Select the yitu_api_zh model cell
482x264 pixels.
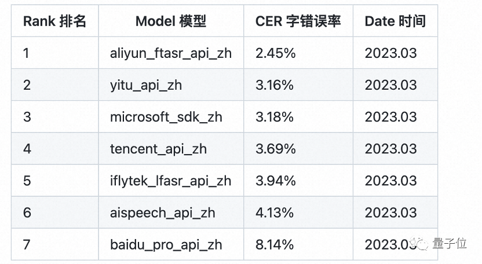(146, 85)
